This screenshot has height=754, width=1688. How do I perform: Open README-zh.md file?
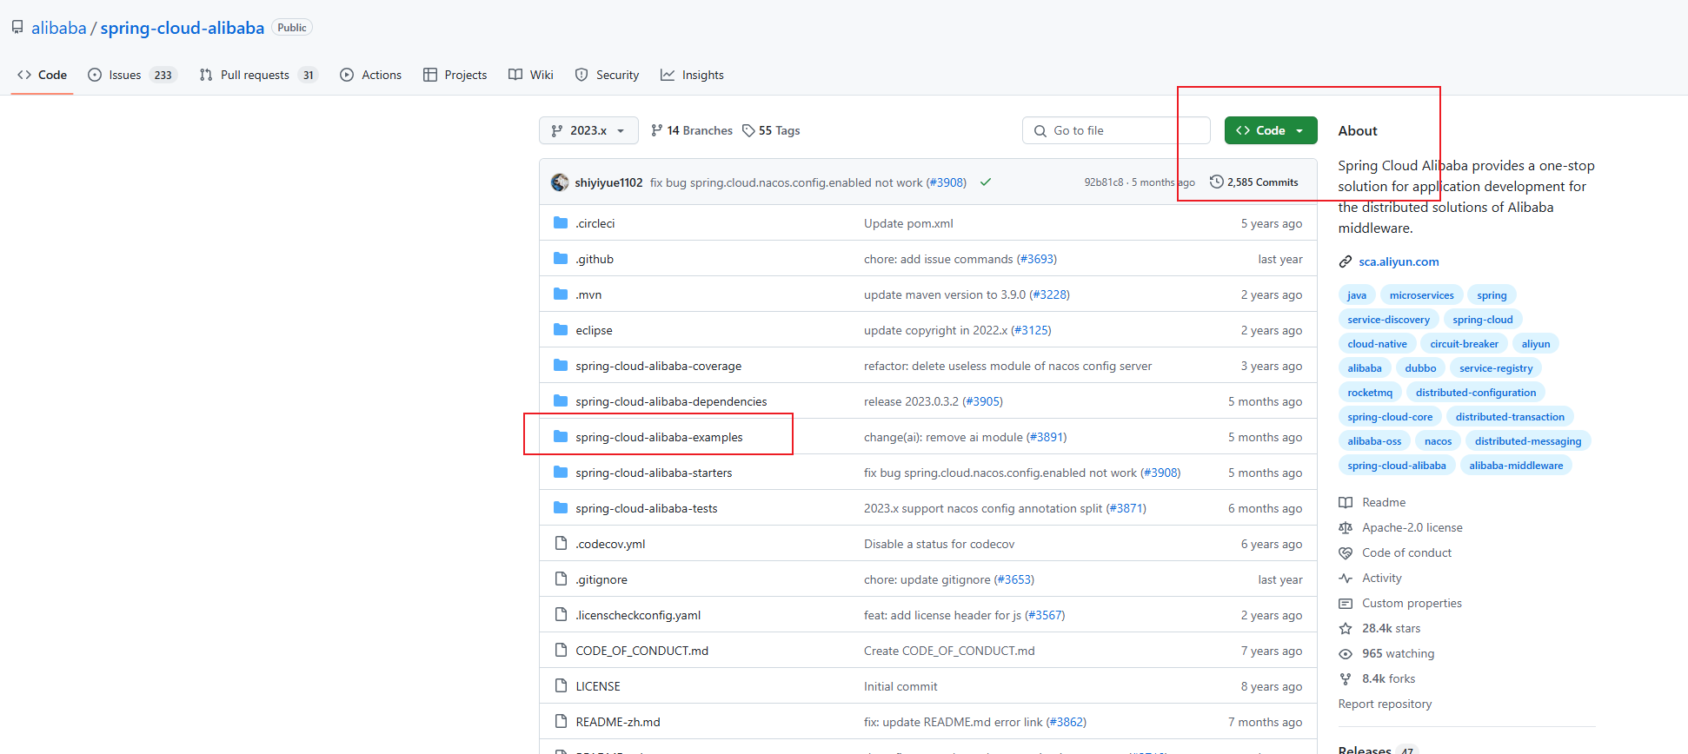pos(618,722)
